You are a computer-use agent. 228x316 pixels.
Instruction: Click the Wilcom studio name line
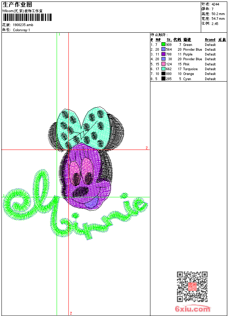coord(22,11)
